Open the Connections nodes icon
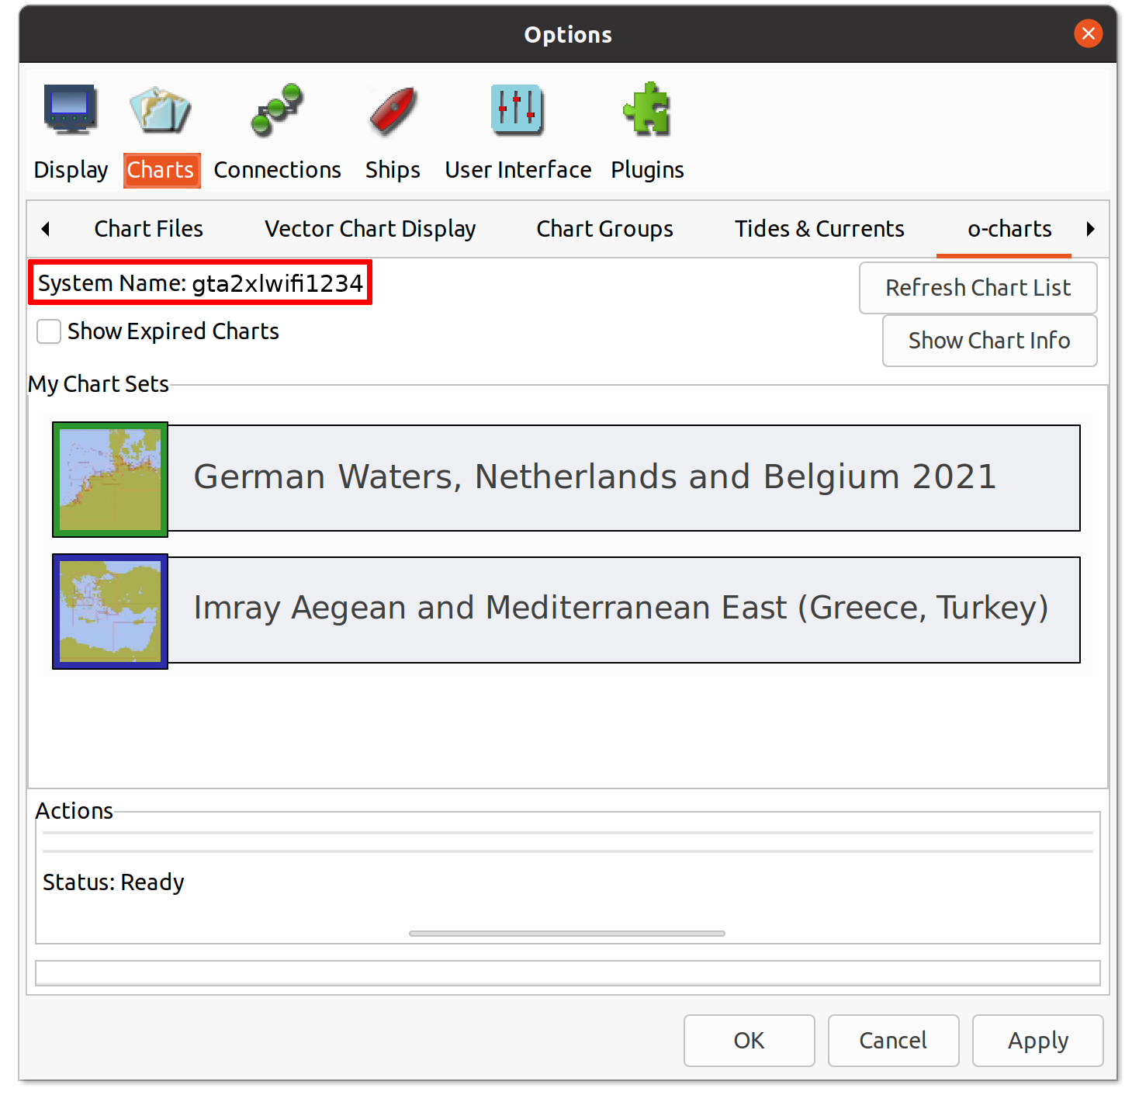 [277, 109]
